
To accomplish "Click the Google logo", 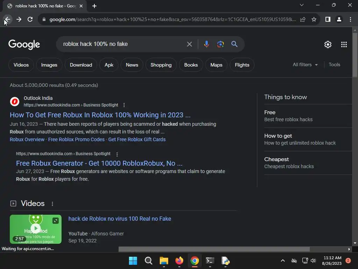I will coord(24,44).
